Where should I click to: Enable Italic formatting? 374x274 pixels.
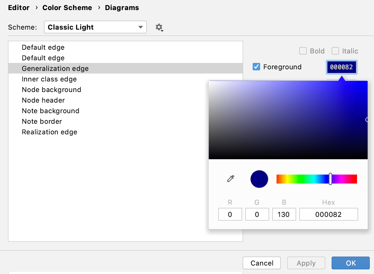click(x=336, y=51)
